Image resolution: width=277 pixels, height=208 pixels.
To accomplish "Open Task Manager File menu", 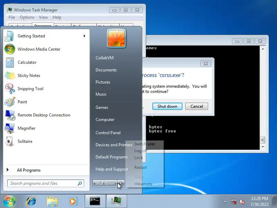I will pos(12,17).
